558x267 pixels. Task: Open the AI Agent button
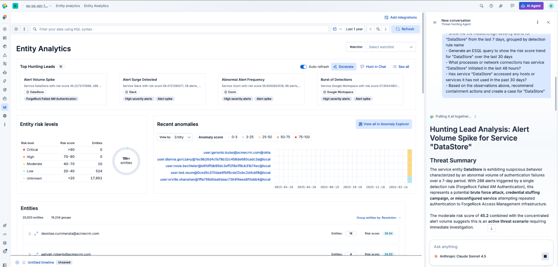(x=531, y=6)
